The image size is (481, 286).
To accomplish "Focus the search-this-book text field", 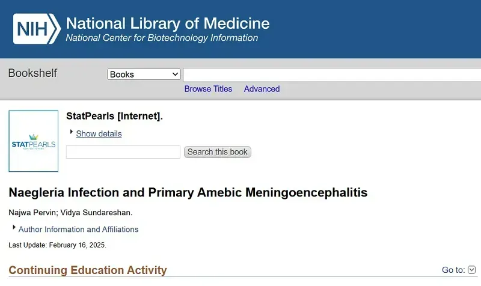I will tap(123, 152).
